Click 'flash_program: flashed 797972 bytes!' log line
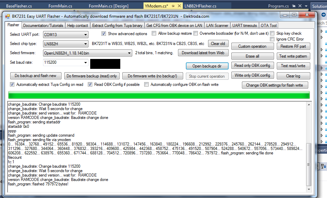Screen dimensions: 327x198 pyautogui.click(x=38, y=184)
